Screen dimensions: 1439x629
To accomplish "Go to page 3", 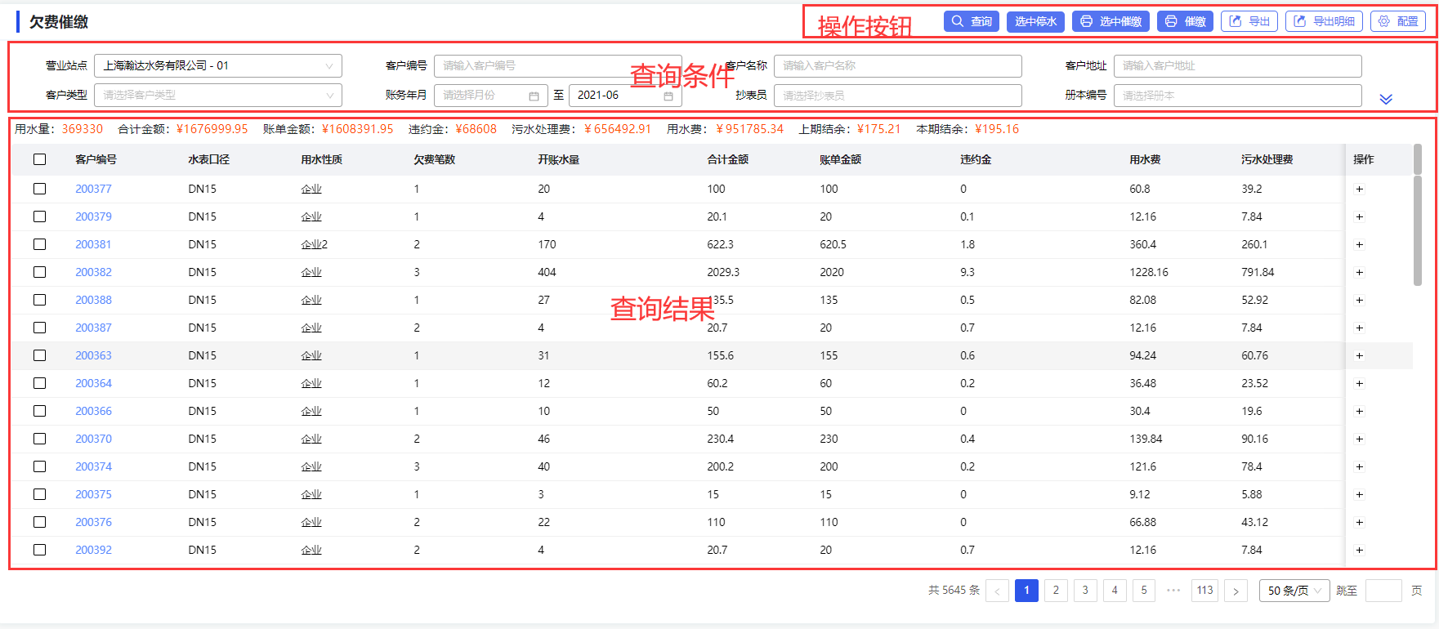I will [1085, 591].
